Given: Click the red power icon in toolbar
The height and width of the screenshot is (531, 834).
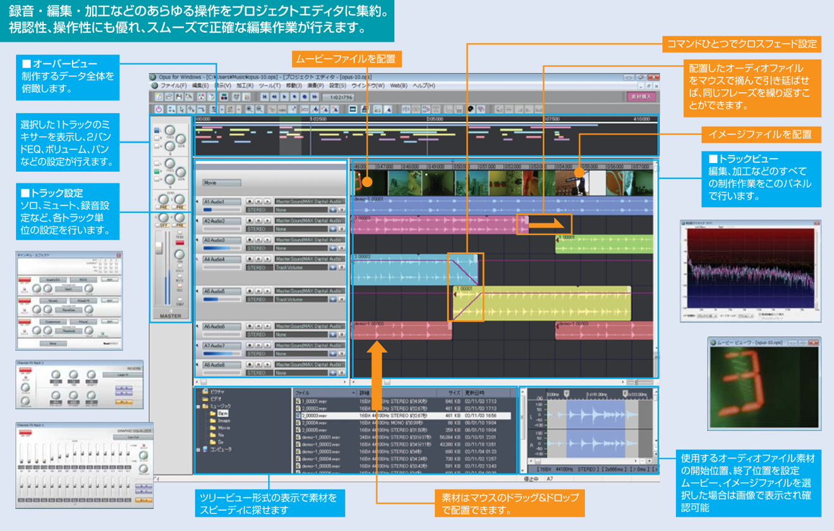Looking at the screenshot, I should tap(158, 109).
